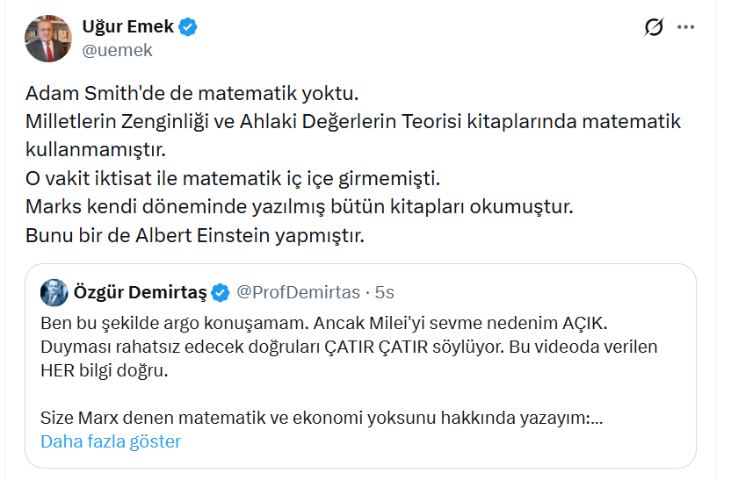Click Özgür Demirtaş's small avatar

[x=54, y=291]
